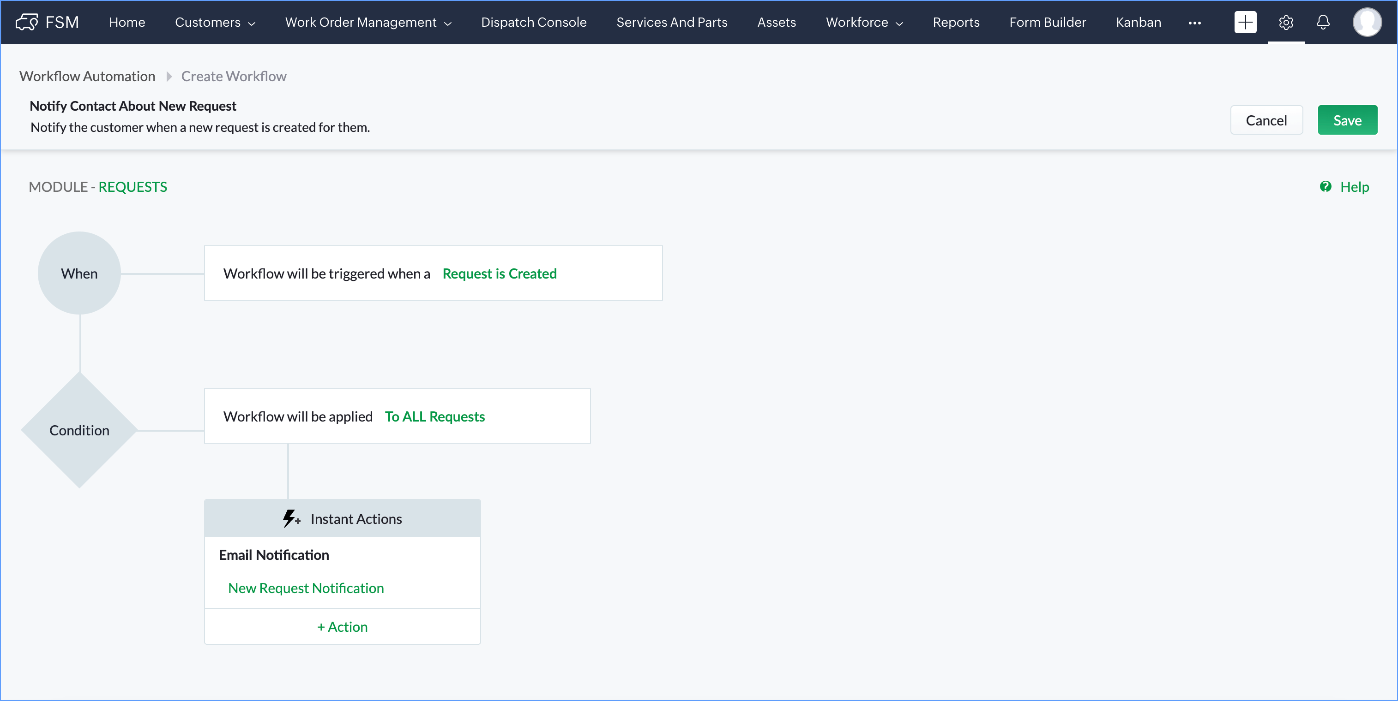Open the Reports menu item
This screenshot has width=1398, height=701.
click(956, 22)
